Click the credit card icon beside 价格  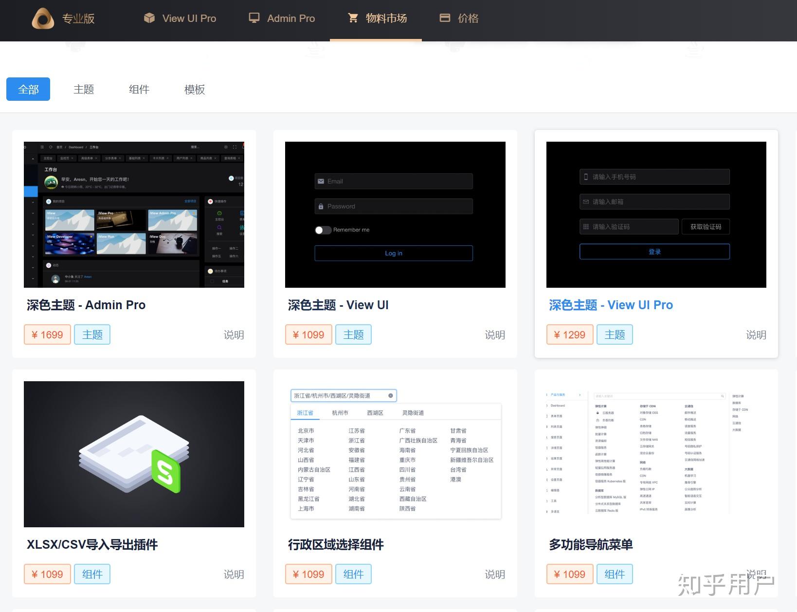[444, 18]
